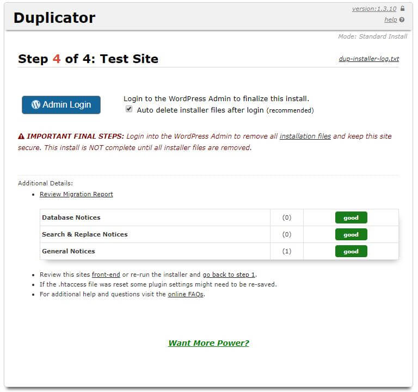Image resolution: width=418 pixels, height=392 pixels.
Task: Click the Admin Login button
Action: click(x=61, y=105)
